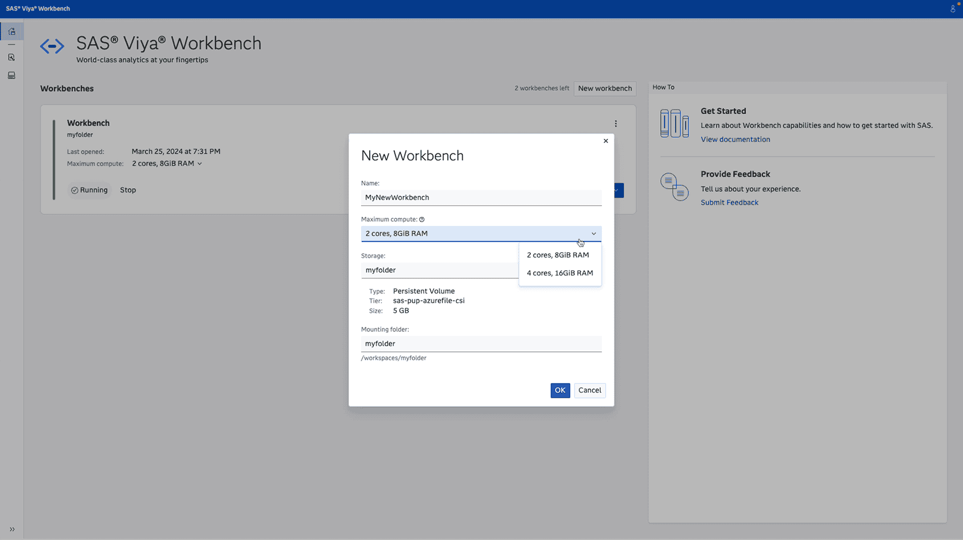Click inside the MyNewWorkbench name field
Image resolution: width=963 pixels, height=540 pixels.
coord(480,197)
